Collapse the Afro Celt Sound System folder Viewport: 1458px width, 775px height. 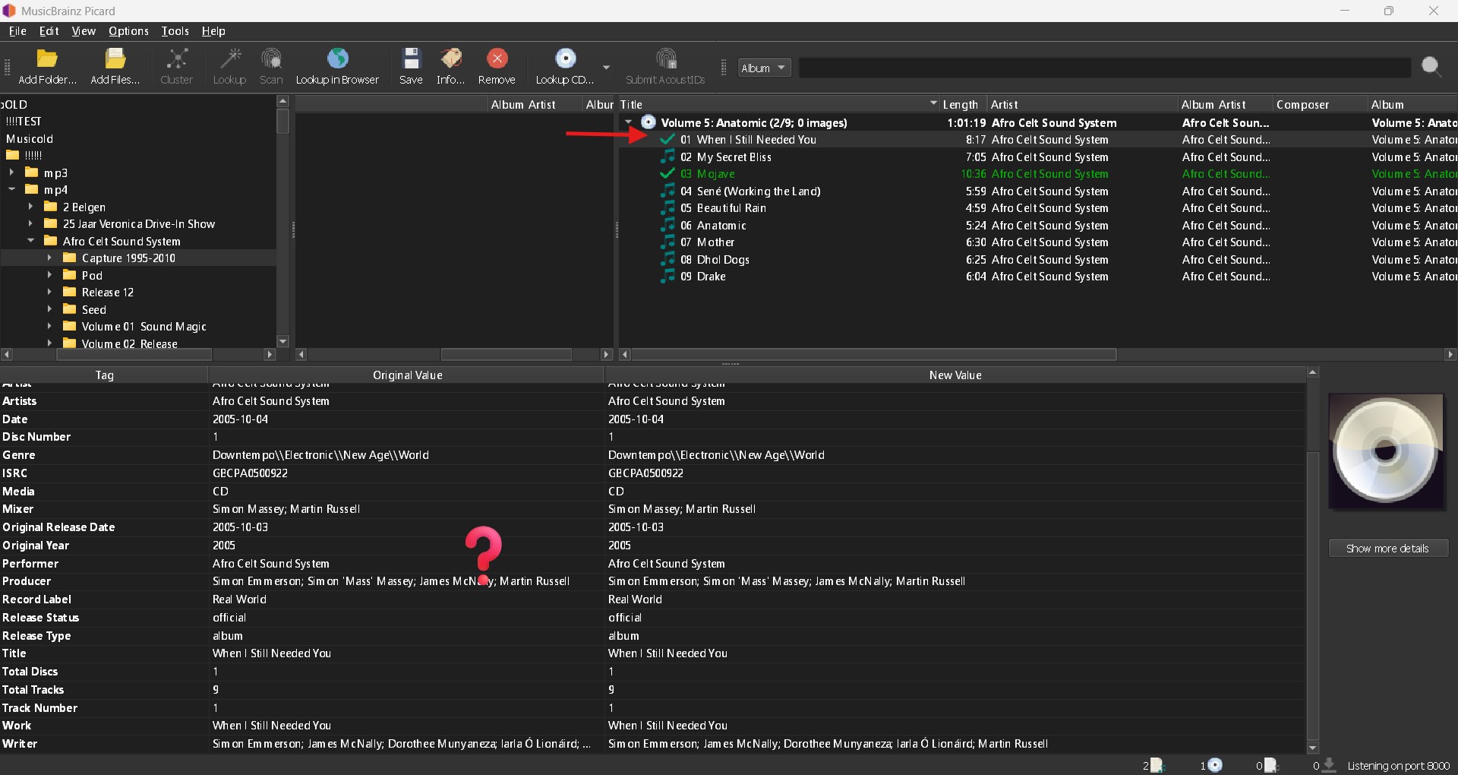coord(31,241)
